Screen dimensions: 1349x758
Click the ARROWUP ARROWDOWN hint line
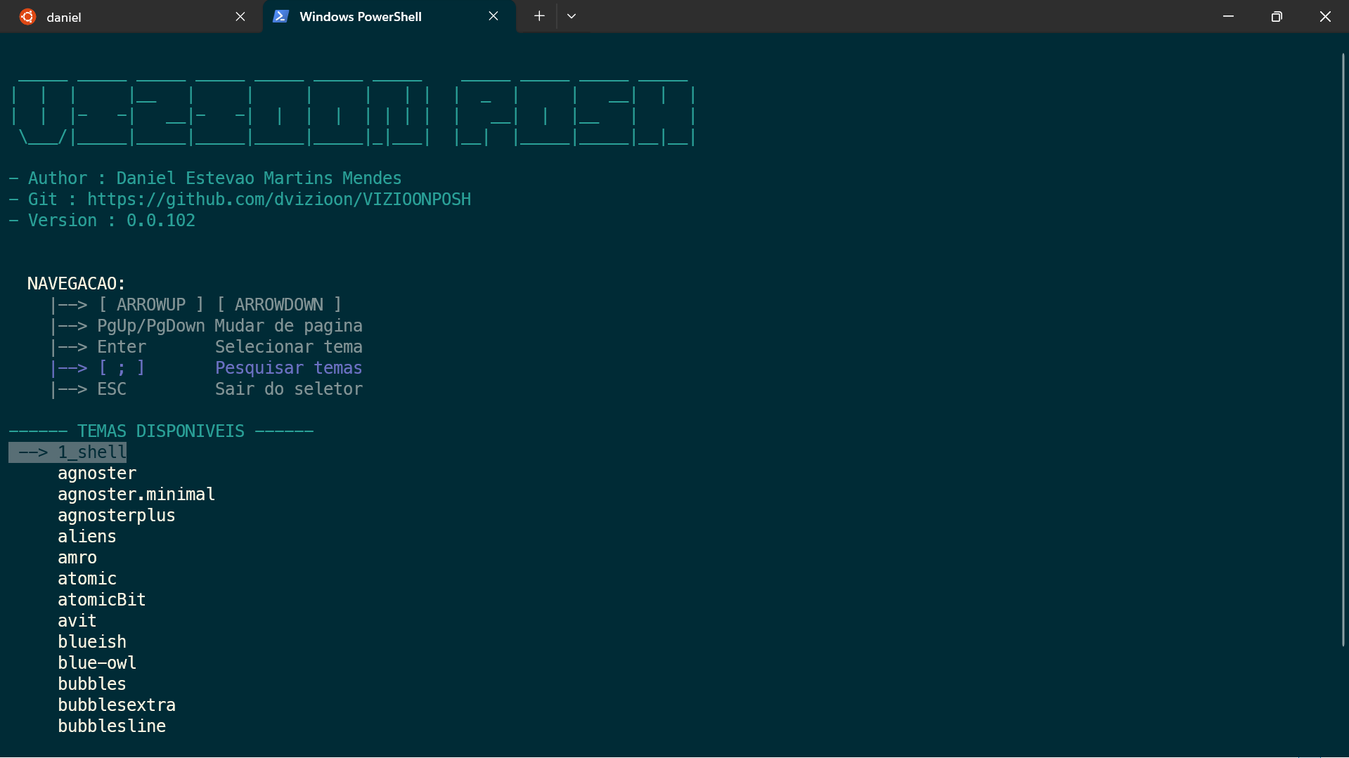(196, 305)
